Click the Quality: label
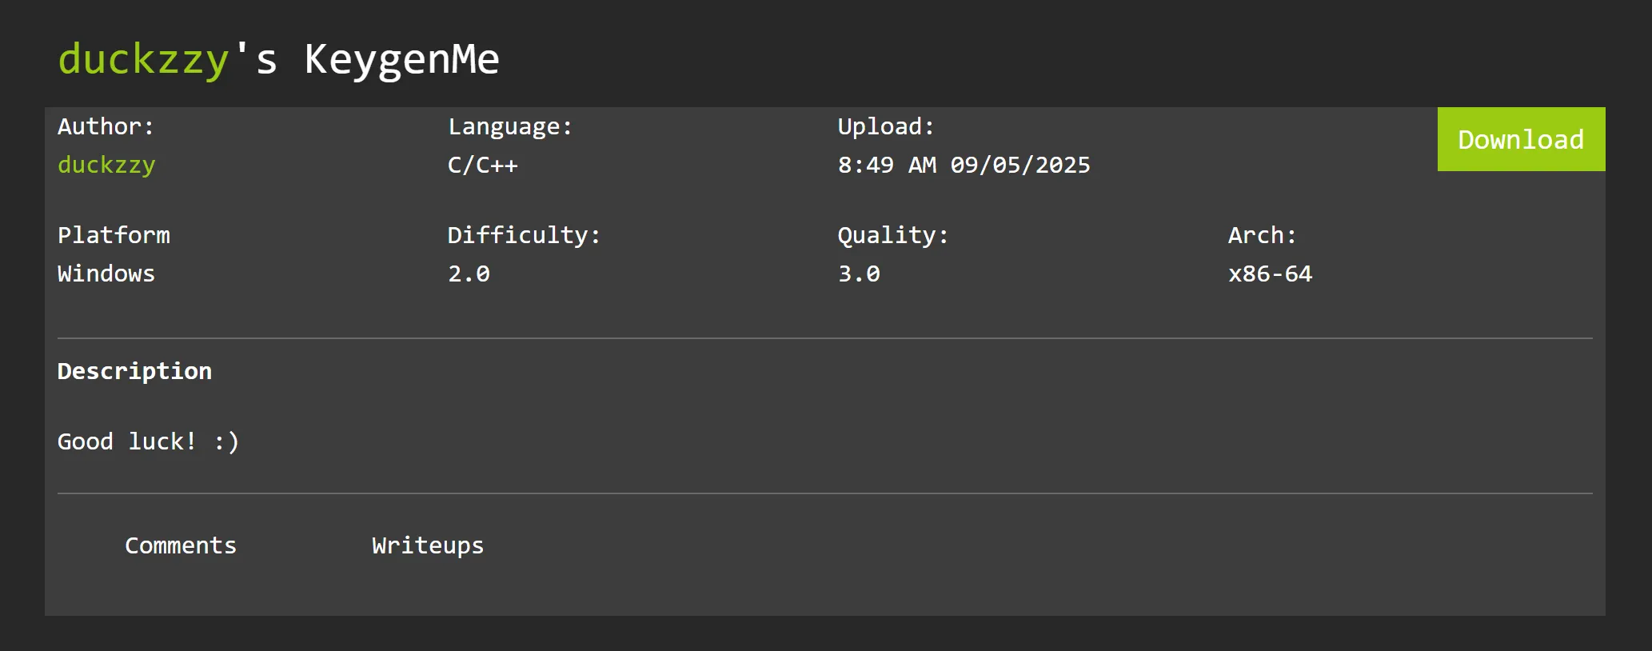The height and width of the screenshot is (651, 1652). click(x=892, y=235)
